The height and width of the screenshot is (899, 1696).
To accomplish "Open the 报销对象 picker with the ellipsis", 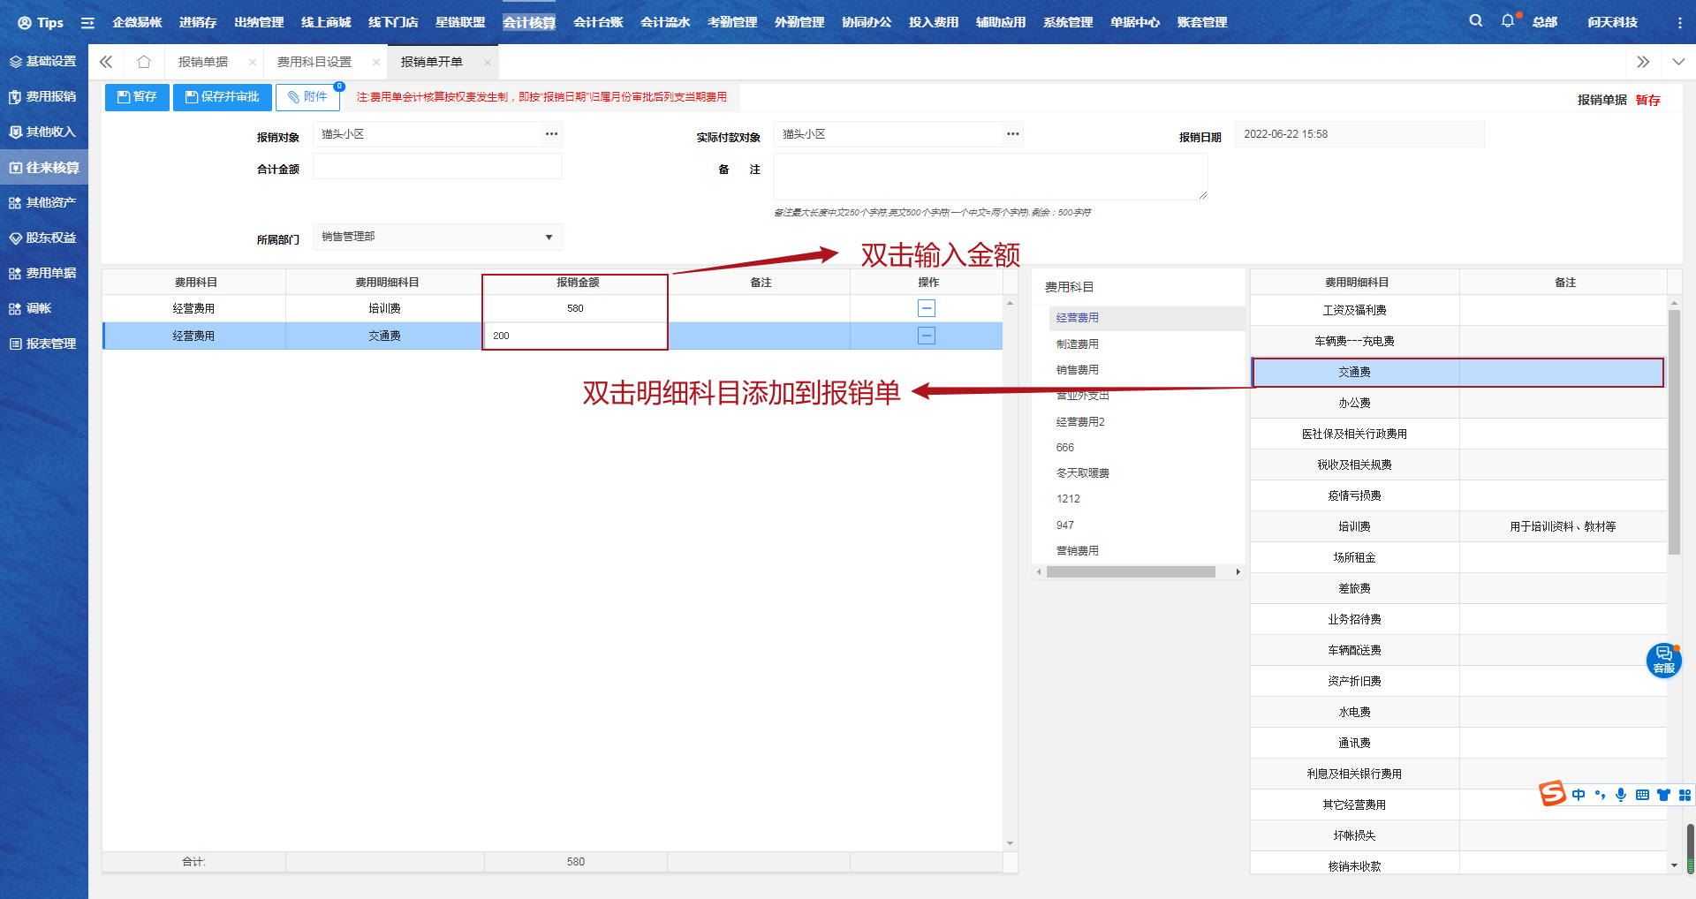I will 551,134.
